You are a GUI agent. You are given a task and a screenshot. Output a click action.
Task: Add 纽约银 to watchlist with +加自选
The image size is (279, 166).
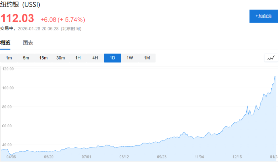[x=263, y=16]
